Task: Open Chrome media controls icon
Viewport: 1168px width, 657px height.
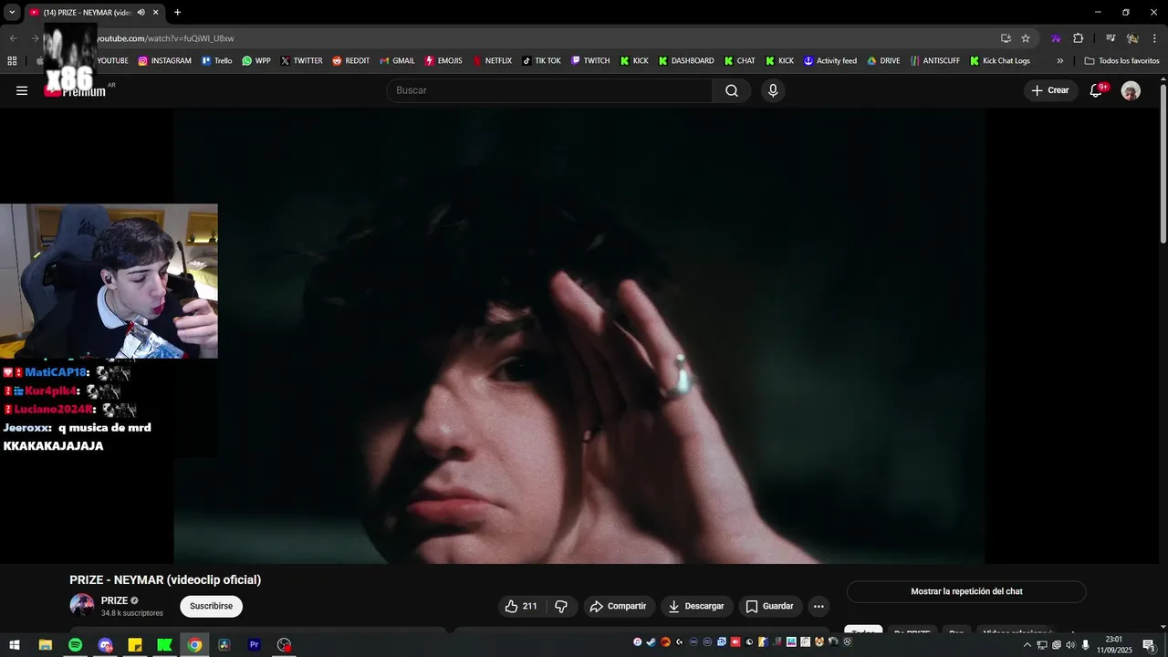Action: coord(1111,38)
